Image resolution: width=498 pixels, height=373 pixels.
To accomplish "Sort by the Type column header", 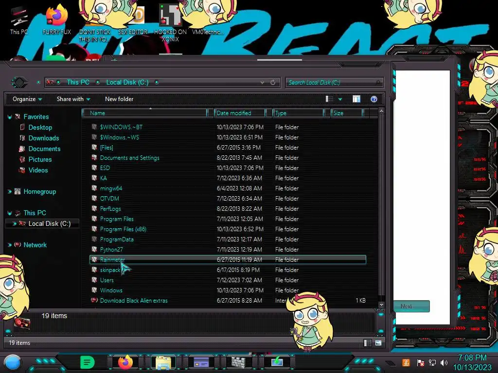I will coord(298,113).
